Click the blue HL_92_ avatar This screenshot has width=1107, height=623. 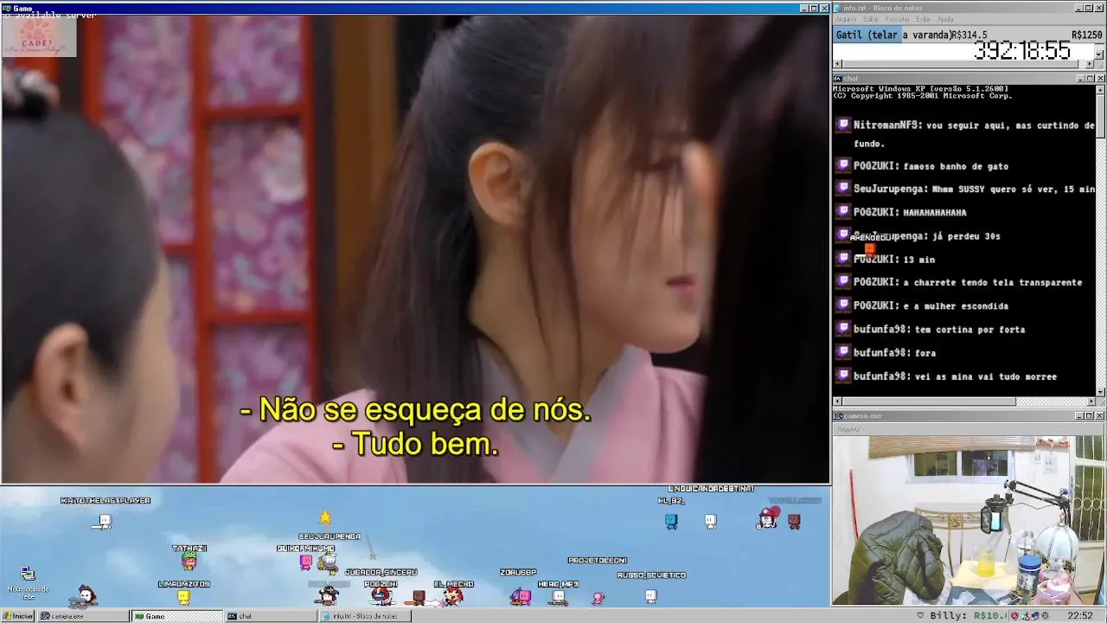pos(671,521)
